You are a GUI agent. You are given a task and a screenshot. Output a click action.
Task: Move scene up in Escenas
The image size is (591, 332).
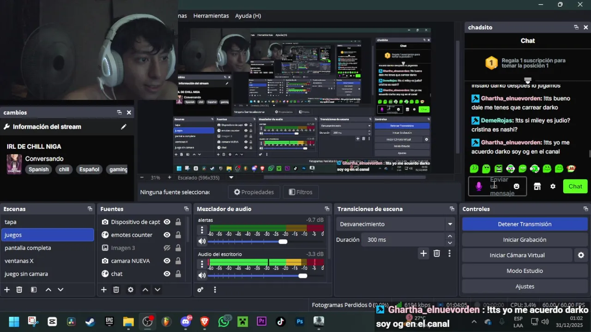click(48, 290)
